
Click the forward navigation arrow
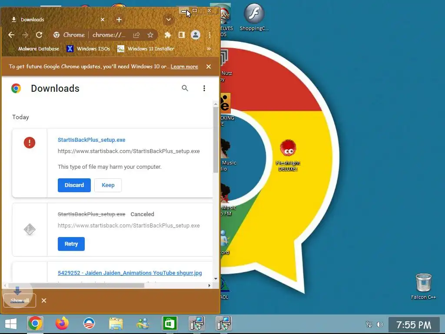click(x=25, y=35)
